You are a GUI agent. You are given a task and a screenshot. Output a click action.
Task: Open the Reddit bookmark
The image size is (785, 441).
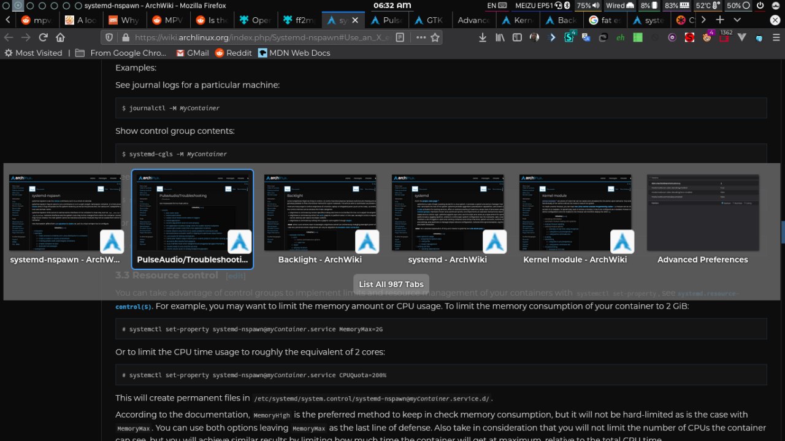(x=234, y=53)
